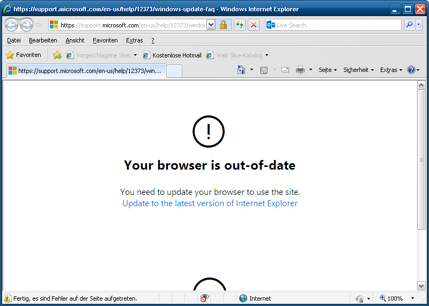The image size is (429, 306).
Task: Open Kostenlose Hotmail favorite link
Action: 172,55
